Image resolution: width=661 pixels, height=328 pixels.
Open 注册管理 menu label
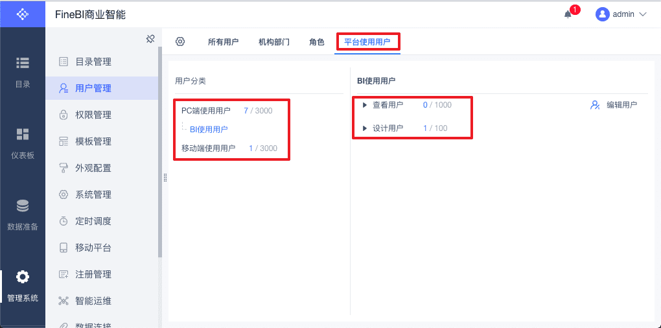[x=93, y=274]
